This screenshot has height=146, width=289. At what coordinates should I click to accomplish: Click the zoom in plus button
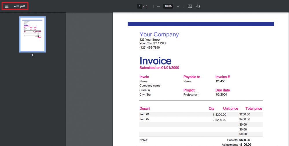point(178,6)
